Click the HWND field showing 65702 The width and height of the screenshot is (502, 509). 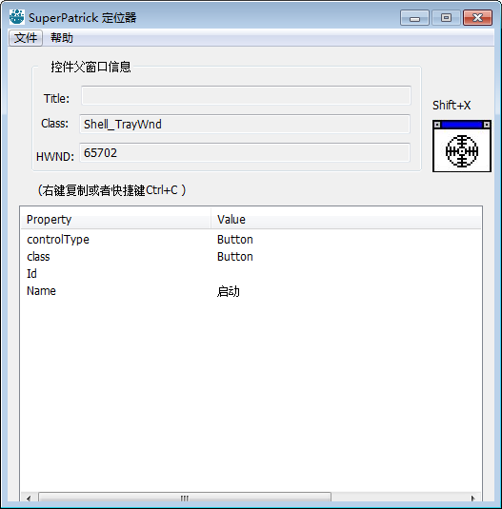[245, 152]
